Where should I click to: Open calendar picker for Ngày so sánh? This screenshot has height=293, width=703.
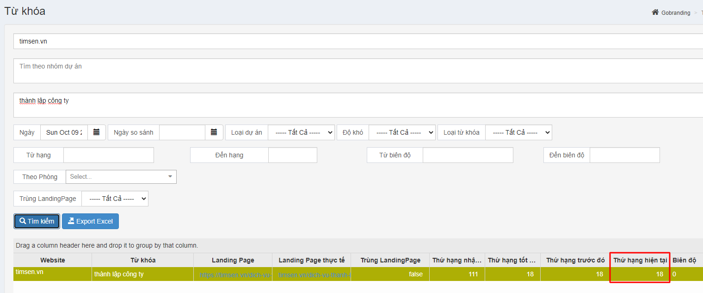[x=214, y=132]
